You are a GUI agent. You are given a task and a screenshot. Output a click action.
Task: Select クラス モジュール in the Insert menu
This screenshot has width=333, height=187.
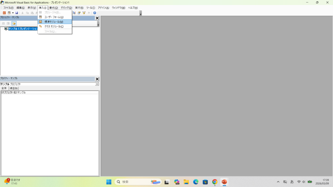[54, 27]
